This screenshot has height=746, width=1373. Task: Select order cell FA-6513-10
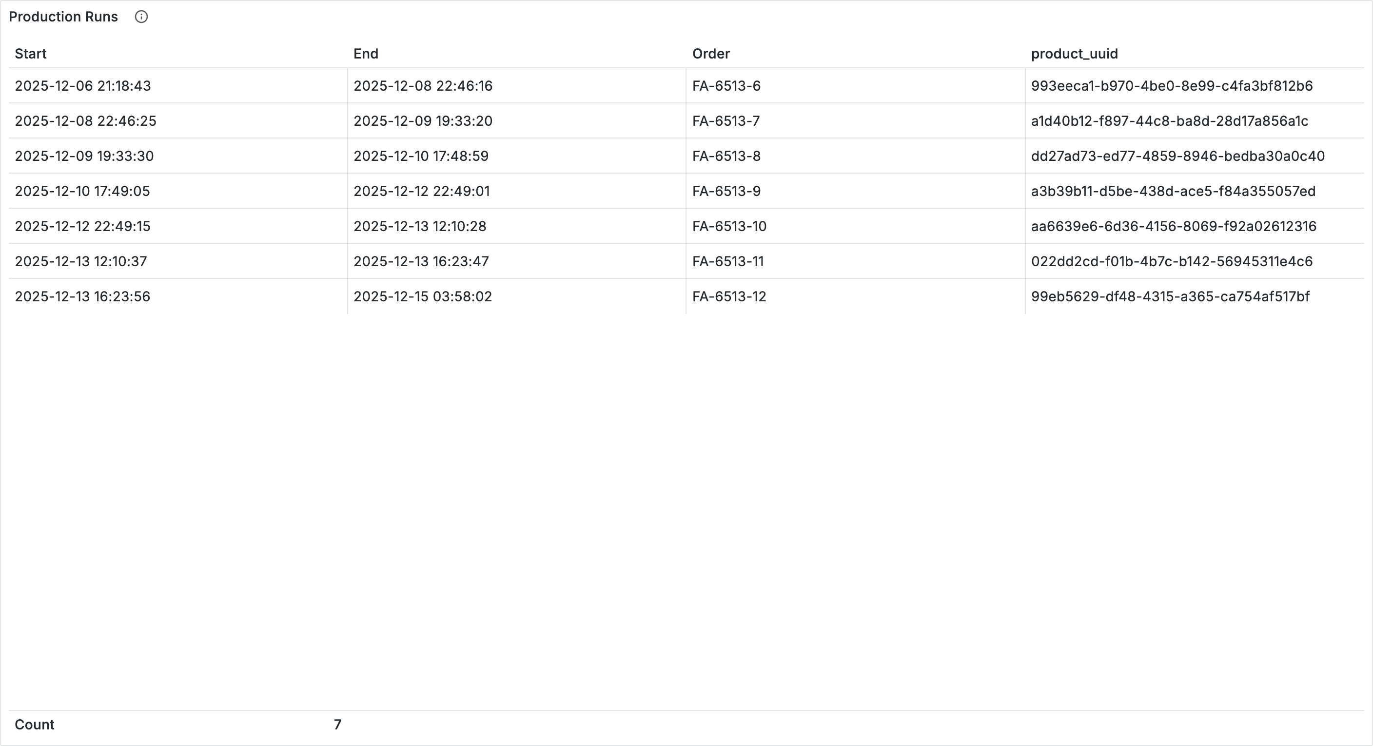coord(728,226)
